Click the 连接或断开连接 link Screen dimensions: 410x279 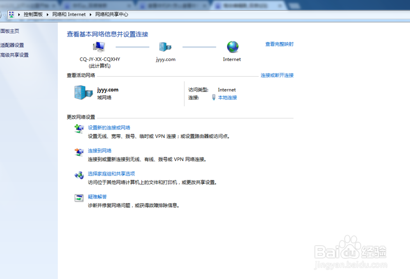[x=277, y=75]
